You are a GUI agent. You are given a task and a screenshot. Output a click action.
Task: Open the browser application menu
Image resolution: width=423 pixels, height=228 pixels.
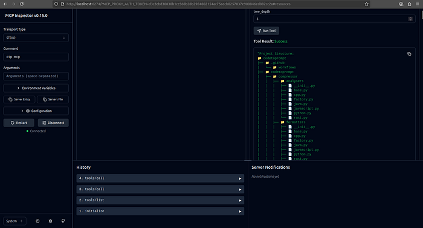pyautogui.click(x=418, y=4)
